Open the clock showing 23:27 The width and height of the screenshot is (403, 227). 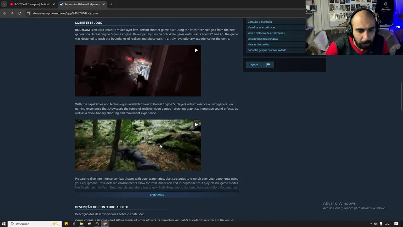388,224
